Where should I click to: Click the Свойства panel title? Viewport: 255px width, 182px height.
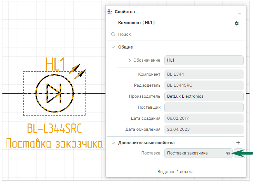tap(125, 12)
